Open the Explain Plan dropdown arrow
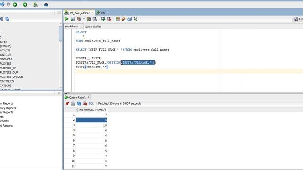303x170 pixels. (84, 19)
